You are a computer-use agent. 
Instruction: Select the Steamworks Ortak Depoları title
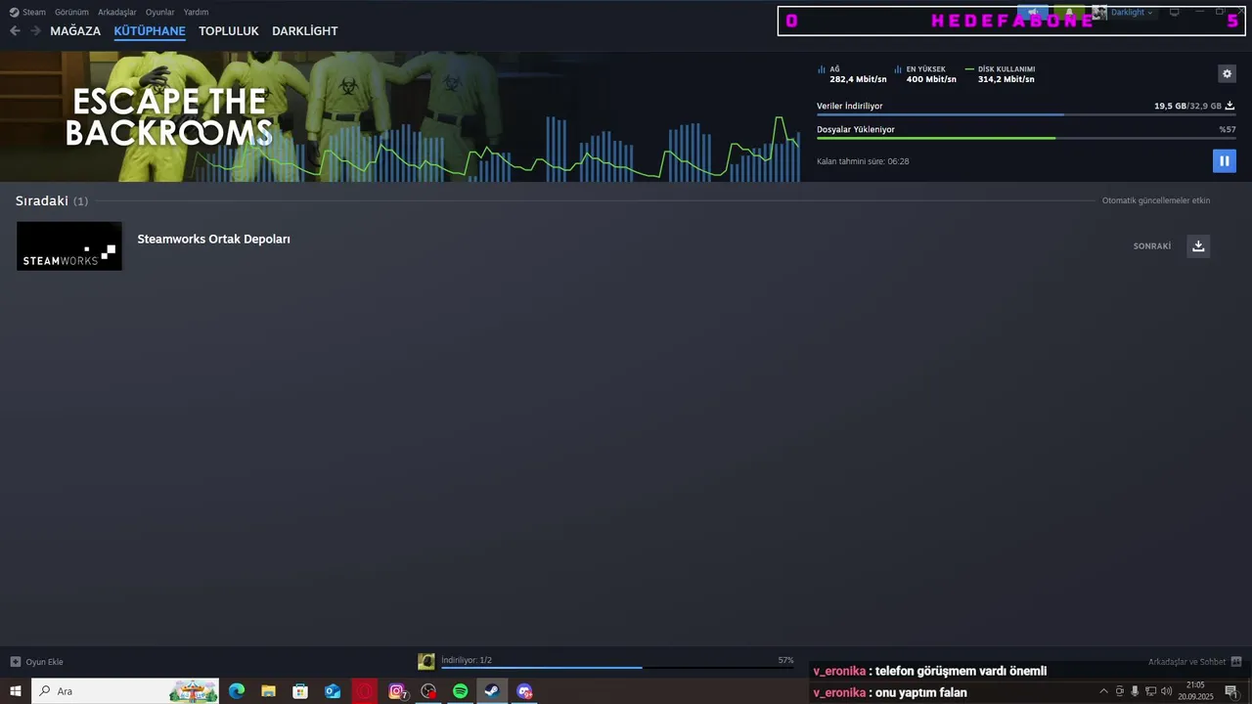click(x=213, y=240)
